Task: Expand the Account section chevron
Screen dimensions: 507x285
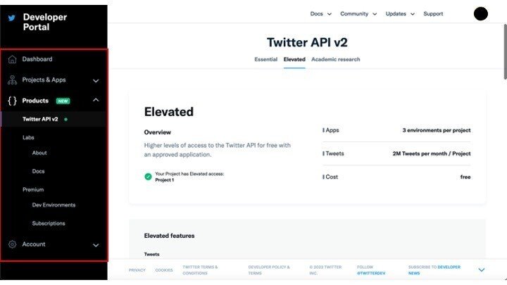Action: [96, 245]
